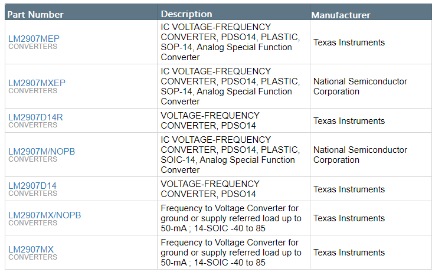This screenshot has height=272, width=432.
Task: Click National Semiconductor Corporation in the LM2907M/NOPB row
Action: pos(360,155)
